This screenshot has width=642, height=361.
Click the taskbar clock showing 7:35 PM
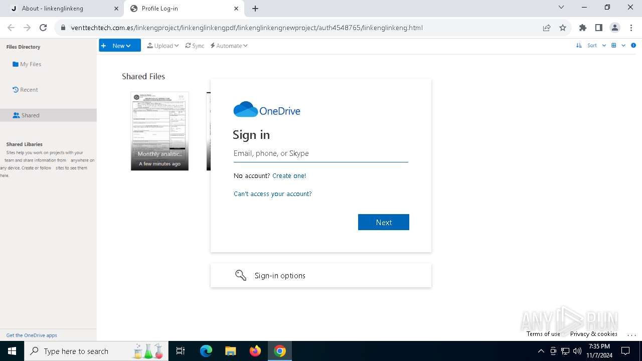[x=599, y=351]
